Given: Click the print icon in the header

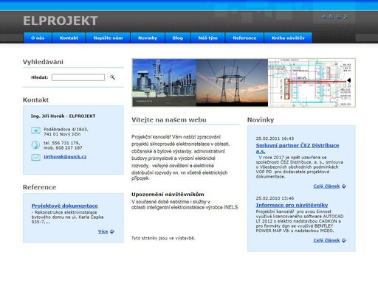Looking at the screenshot, I should (x=338, y=17).
